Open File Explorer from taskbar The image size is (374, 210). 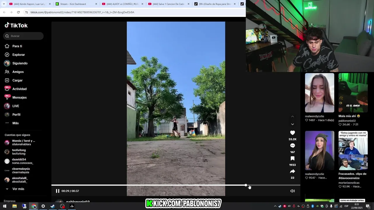point(14,206)
